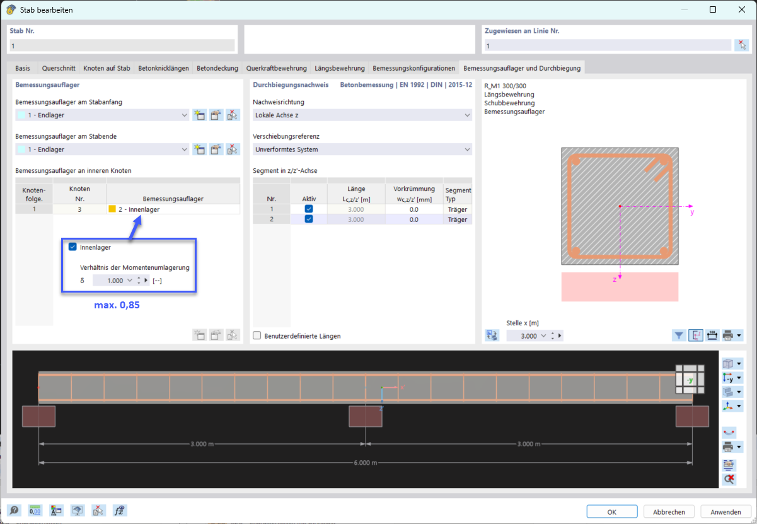The height and width of the screenshot is (524, 757).
Task: Click the edit support icon beside Stabende dropdown
Action: click(x=216, y=149)
